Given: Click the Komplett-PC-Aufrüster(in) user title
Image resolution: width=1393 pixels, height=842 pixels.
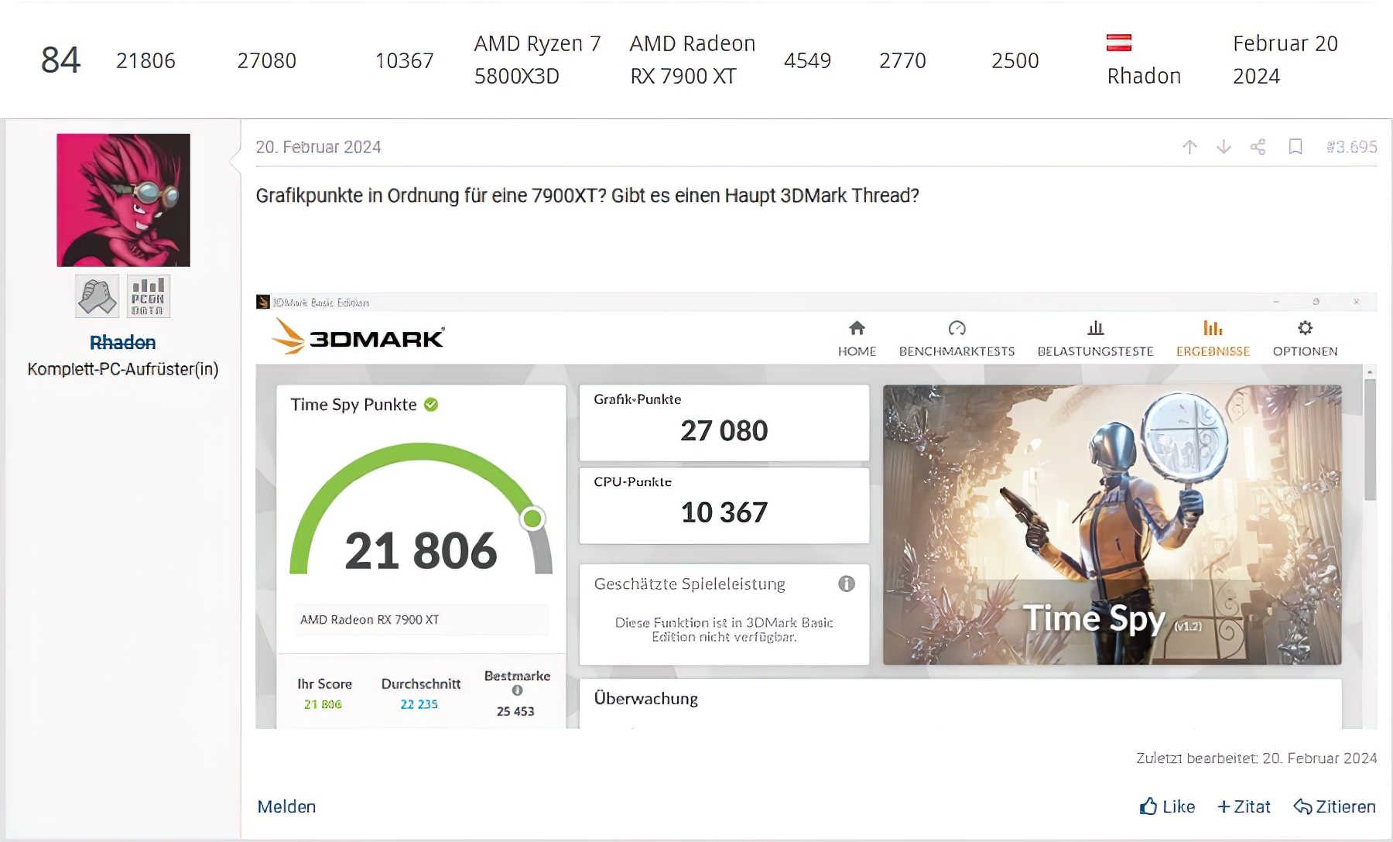Looking at the screenshot, I should point(123,369).
